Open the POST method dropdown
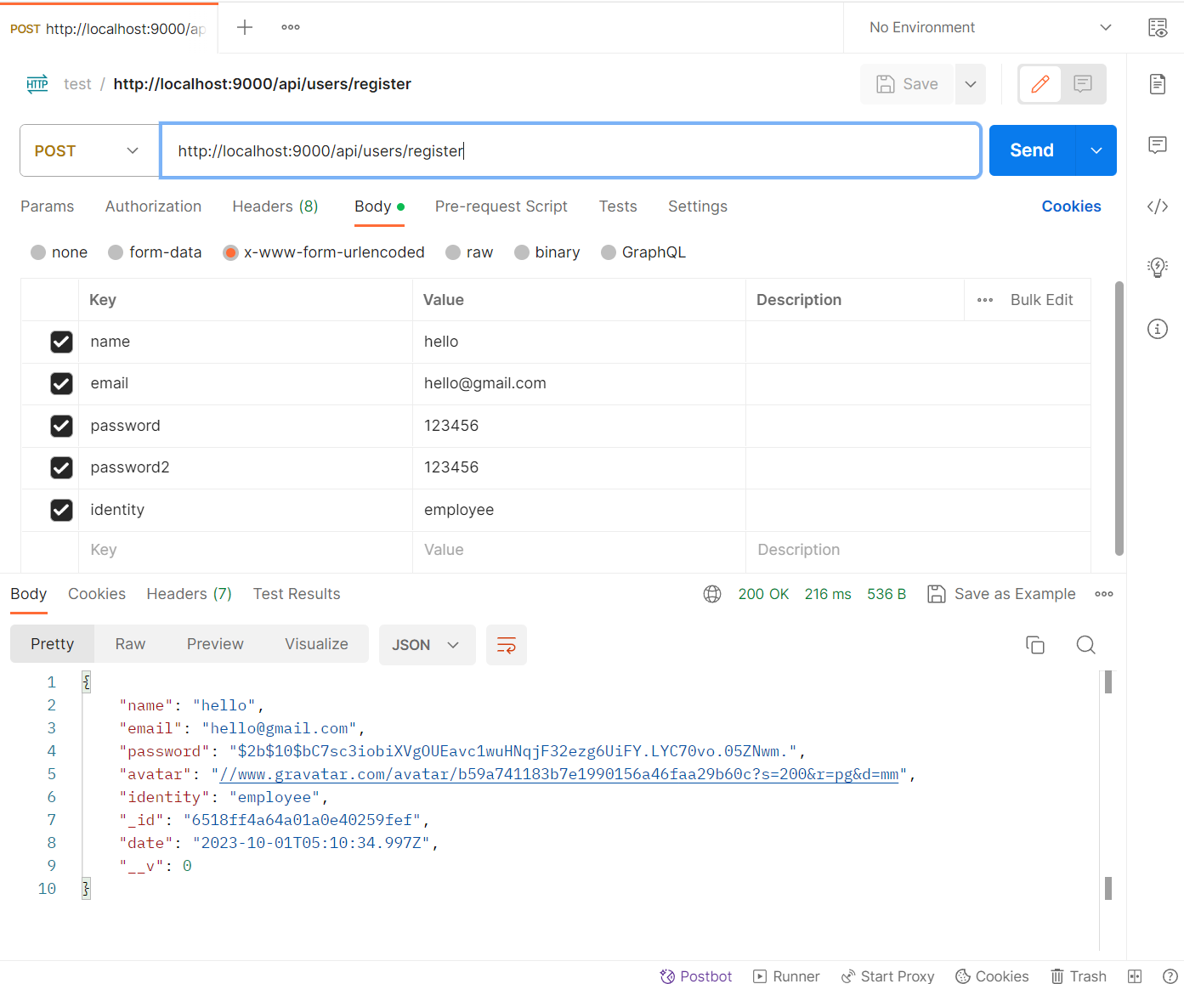Image resolution: width=1184 pixels, height=984 pixels. [x=89, y=150]
